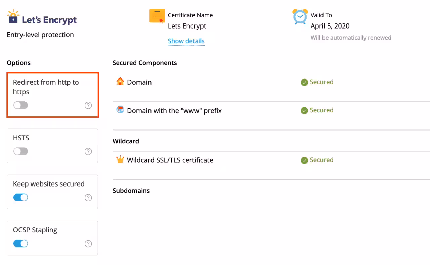Open the OCSP Stapling help icon
This screenshot has height=265, width=430.
(x=88, y=244)
